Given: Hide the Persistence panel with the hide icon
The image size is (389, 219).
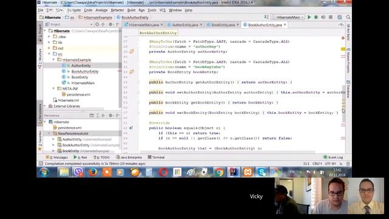Looking at the screenshot, I should click(117, 116).
